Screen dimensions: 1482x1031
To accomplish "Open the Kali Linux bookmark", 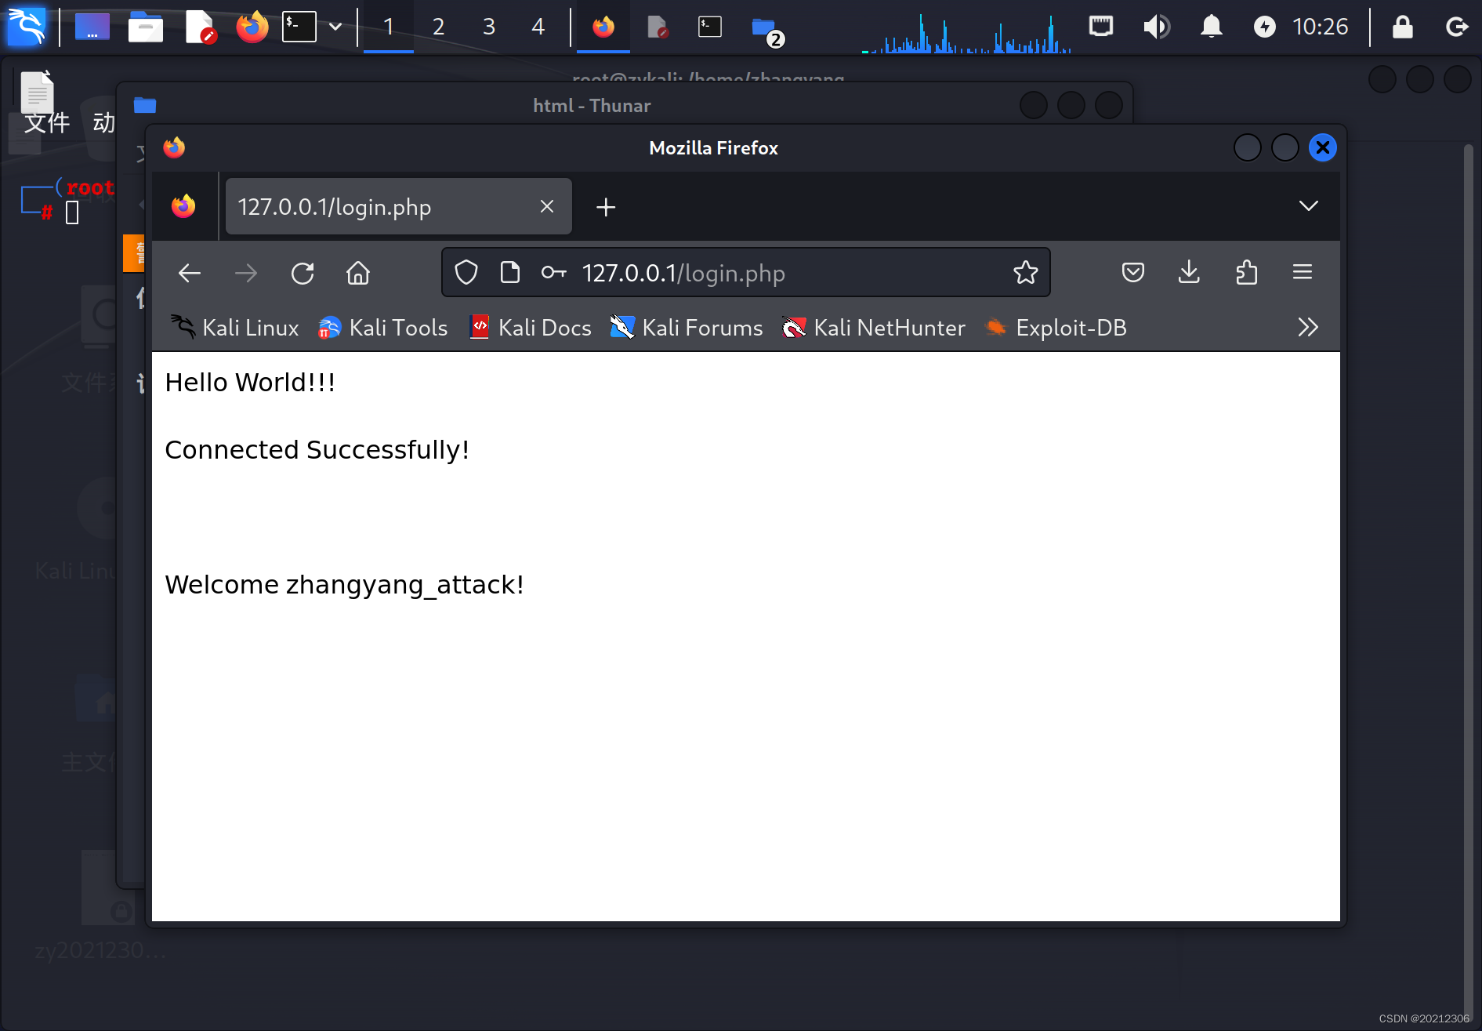I will tap(234, 328).
